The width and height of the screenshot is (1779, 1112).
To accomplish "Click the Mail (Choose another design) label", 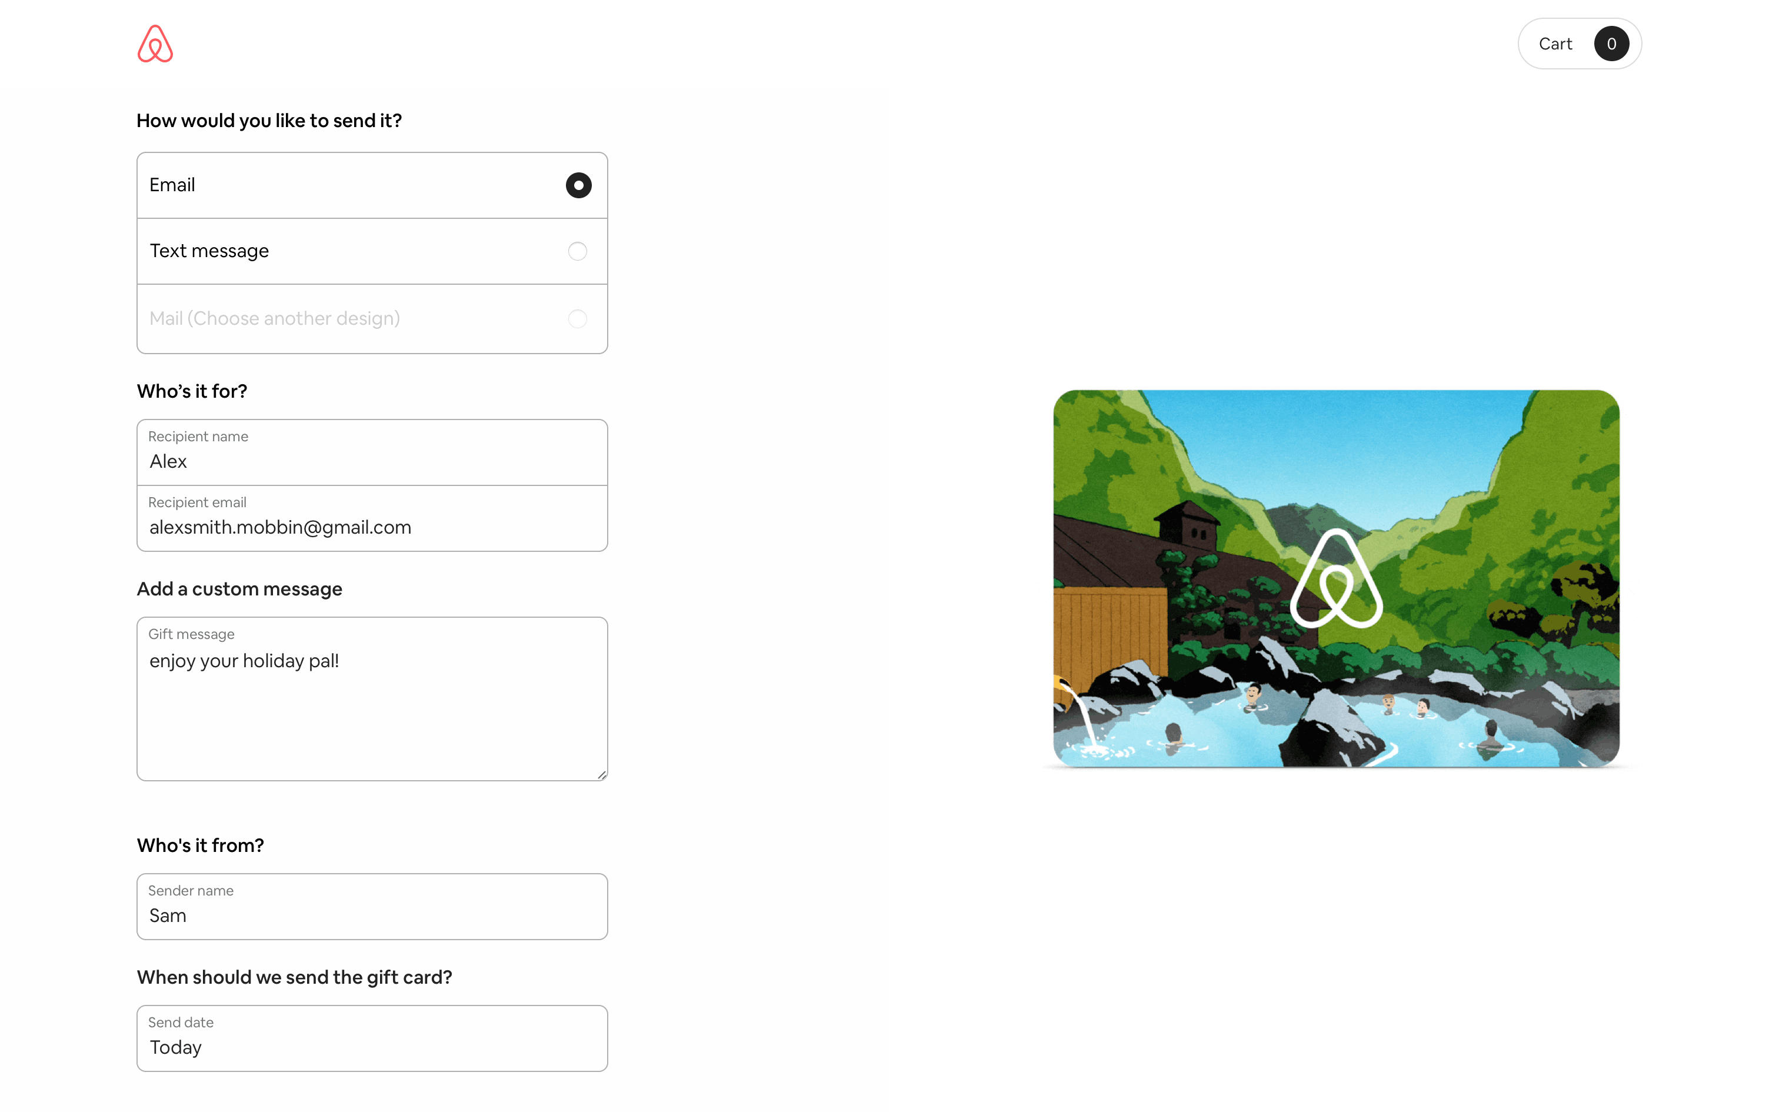I will [274, 318].
